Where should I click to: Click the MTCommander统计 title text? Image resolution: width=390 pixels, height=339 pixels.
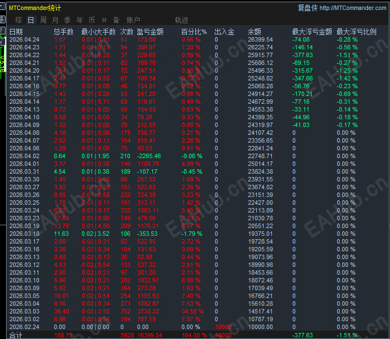[x=35, y=8]
